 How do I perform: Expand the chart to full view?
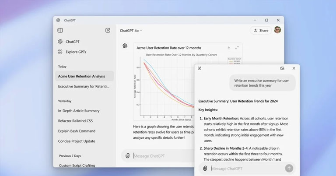click(237, 48)
